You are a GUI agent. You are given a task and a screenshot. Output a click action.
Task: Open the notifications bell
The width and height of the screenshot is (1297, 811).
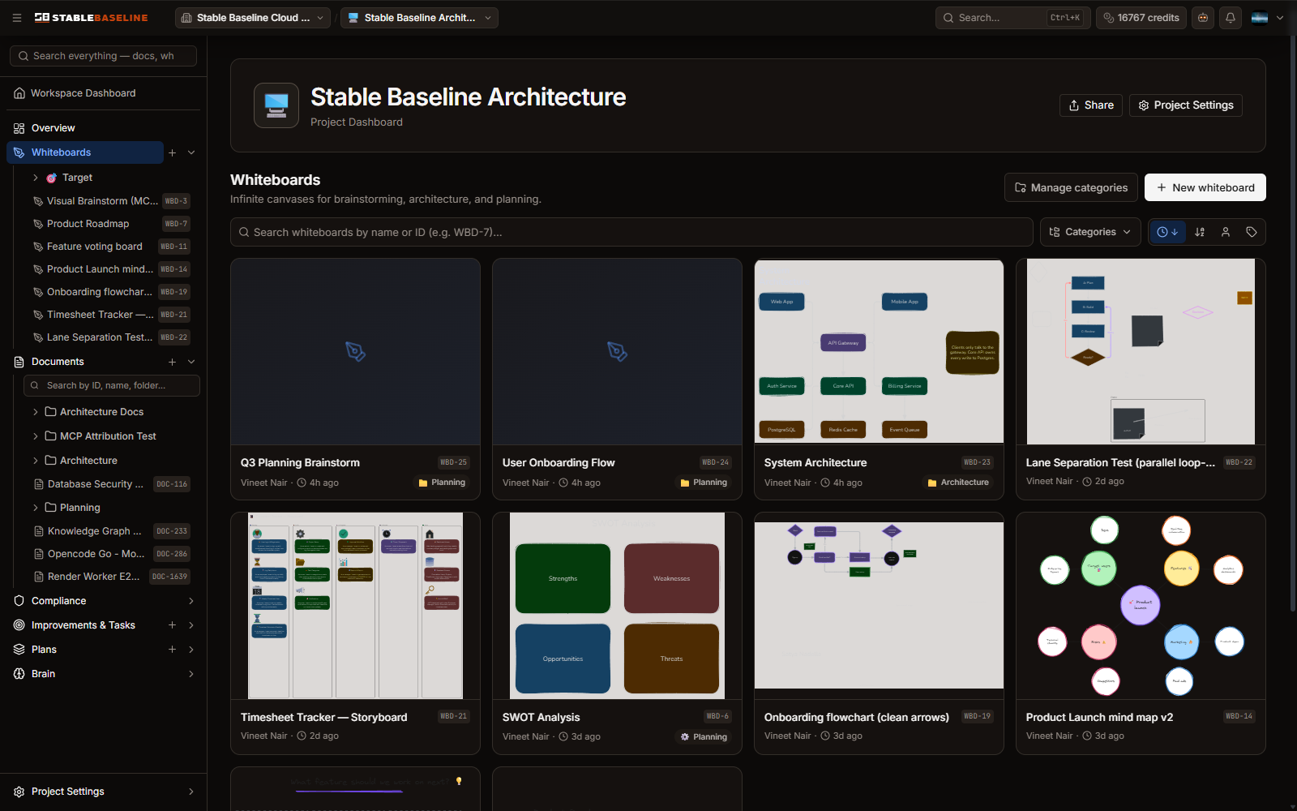pos(1231,18)
